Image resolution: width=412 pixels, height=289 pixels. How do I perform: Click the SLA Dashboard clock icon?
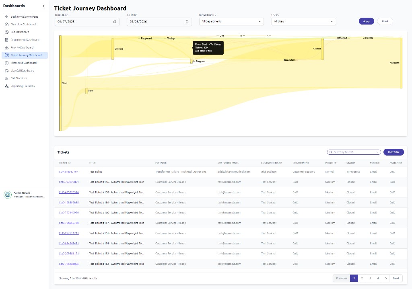click(x=6, y=32)
